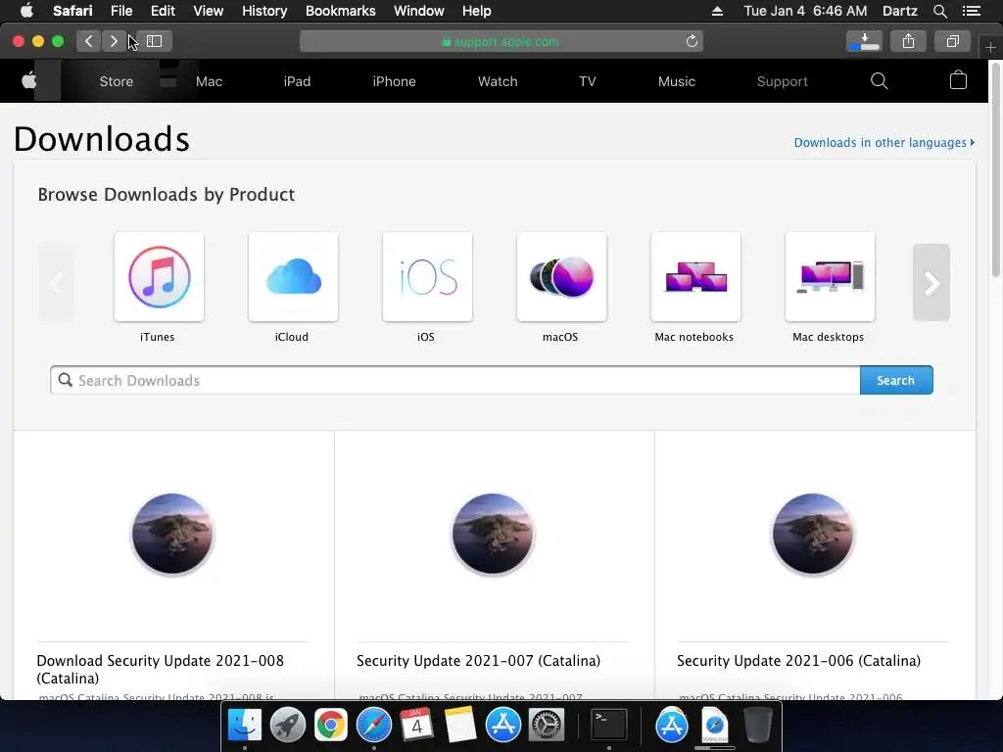Click the Security Update 2021-008 Catalina image
This screenshot has height=752, width=1003.
coord(172,534)
